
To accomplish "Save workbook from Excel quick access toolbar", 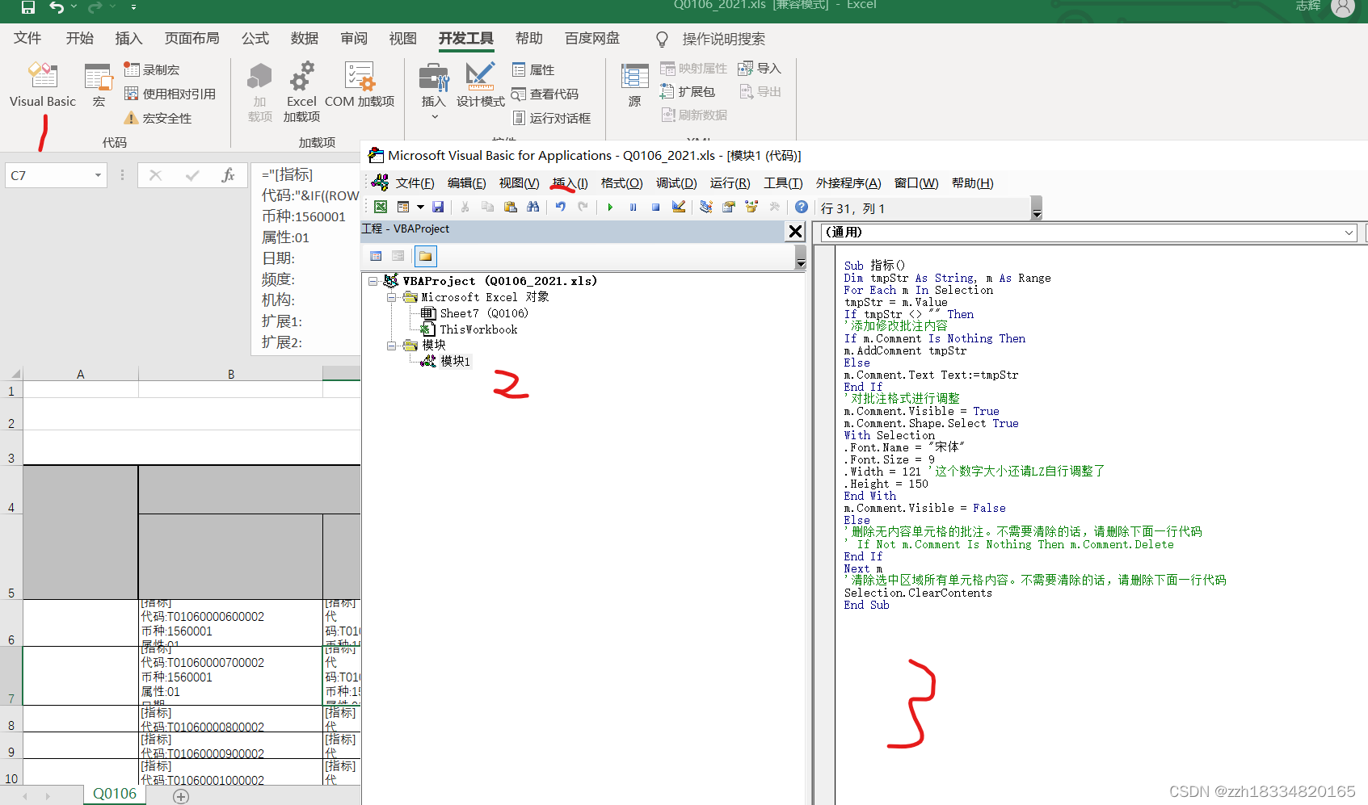I will (x=27, y=7).
